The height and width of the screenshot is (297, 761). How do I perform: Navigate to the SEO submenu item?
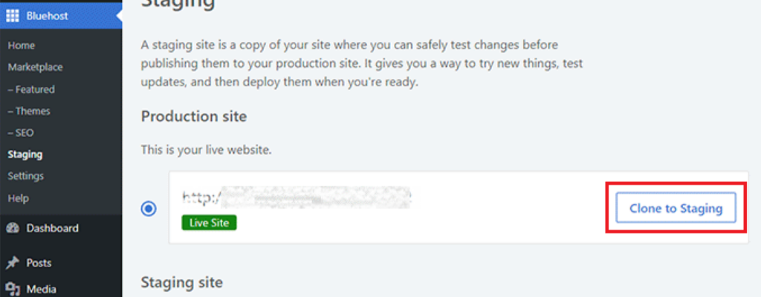[x=21, y=133]
